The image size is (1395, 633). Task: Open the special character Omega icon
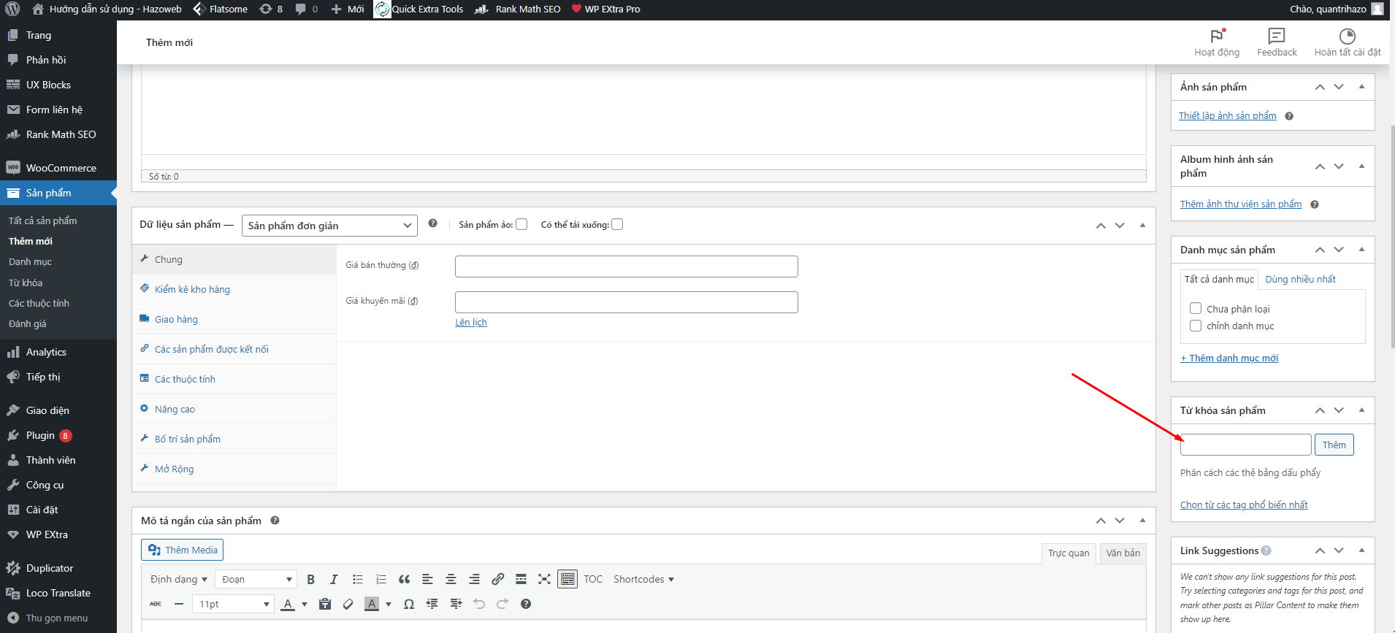(x=409, y=604)
